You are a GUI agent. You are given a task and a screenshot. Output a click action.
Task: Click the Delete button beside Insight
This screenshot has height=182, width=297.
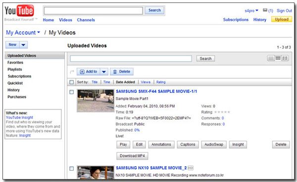coord(281,145)
